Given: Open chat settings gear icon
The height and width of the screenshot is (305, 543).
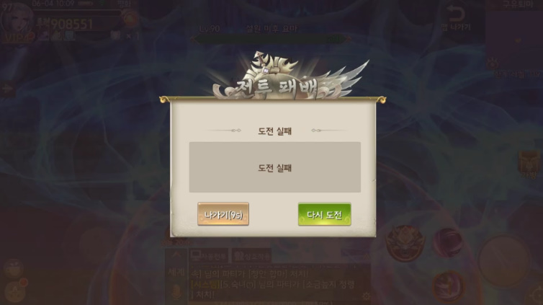Looking at the screenshot, I should pyautogui.click(x=366, y=296).
